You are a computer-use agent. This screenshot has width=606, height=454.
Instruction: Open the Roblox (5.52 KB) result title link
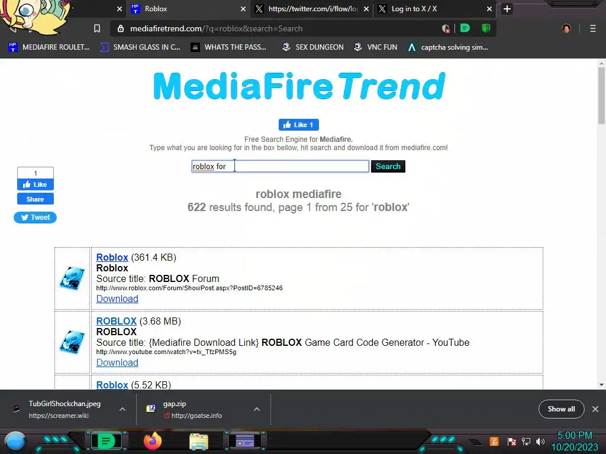click(x=112, y=385)
